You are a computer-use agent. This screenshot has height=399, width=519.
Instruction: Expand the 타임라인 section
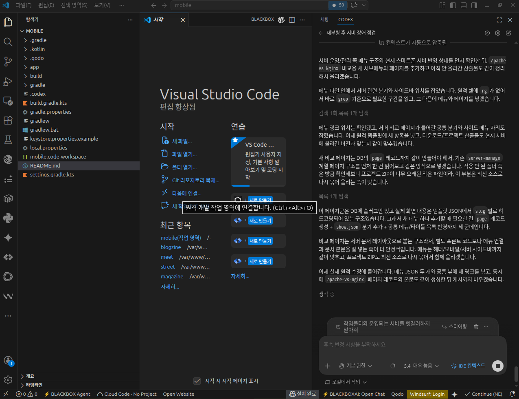pyautogui.click(x=34, y=385)
